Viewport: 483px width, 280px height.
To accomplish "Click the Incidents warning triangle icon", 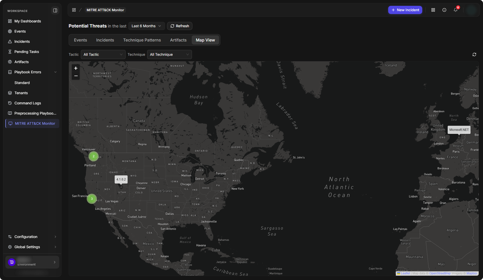I will coord(10,41).
